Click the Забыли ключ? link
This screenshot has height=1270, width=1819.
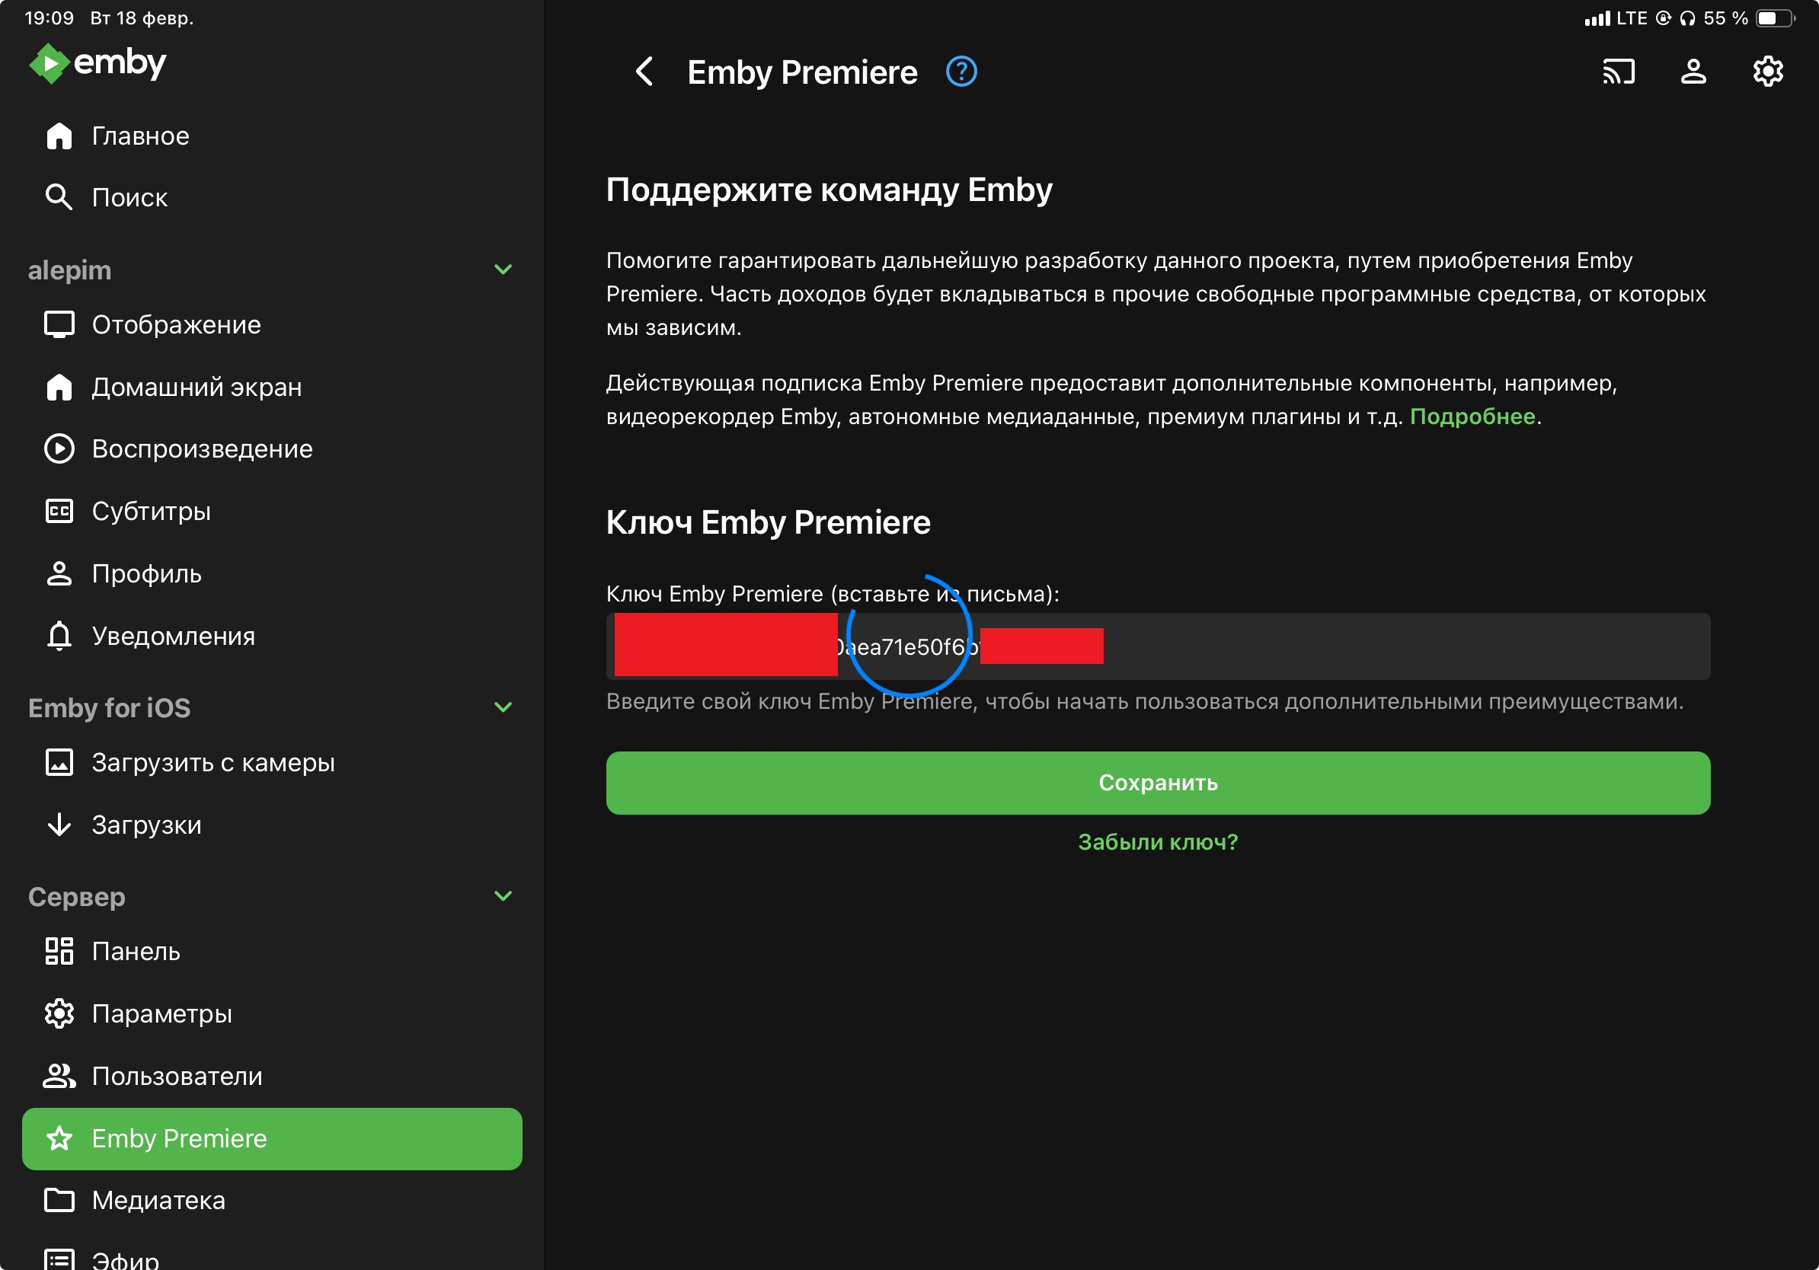click(x=1158, y=841)
